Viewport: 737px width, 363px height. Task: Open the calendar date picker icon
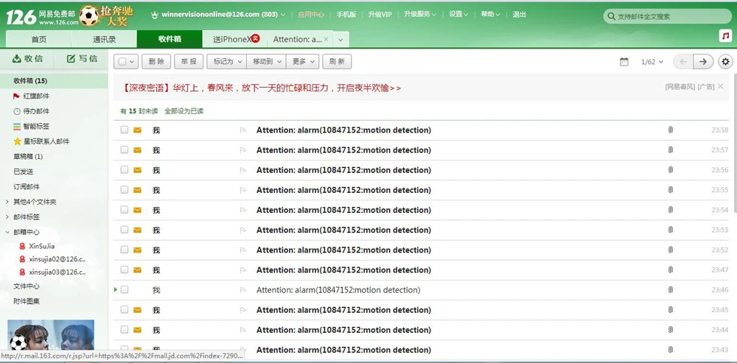624,62
